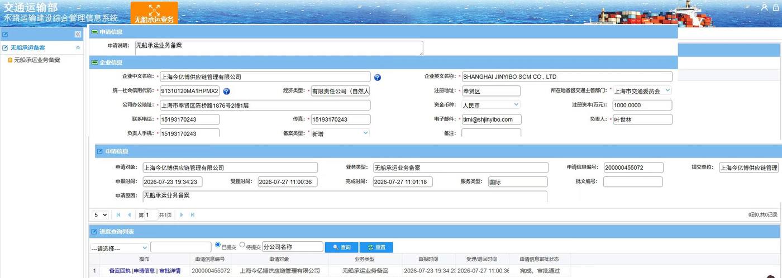Click the 传真 input field
782x278 pixels.
coord(341,119)
